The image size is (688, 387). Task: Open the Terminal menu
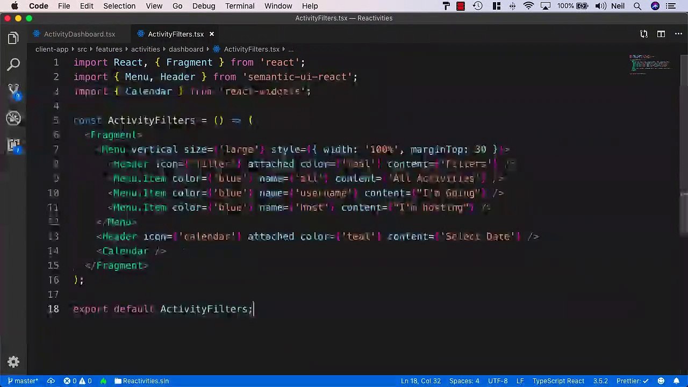click(x=240, y=6)
